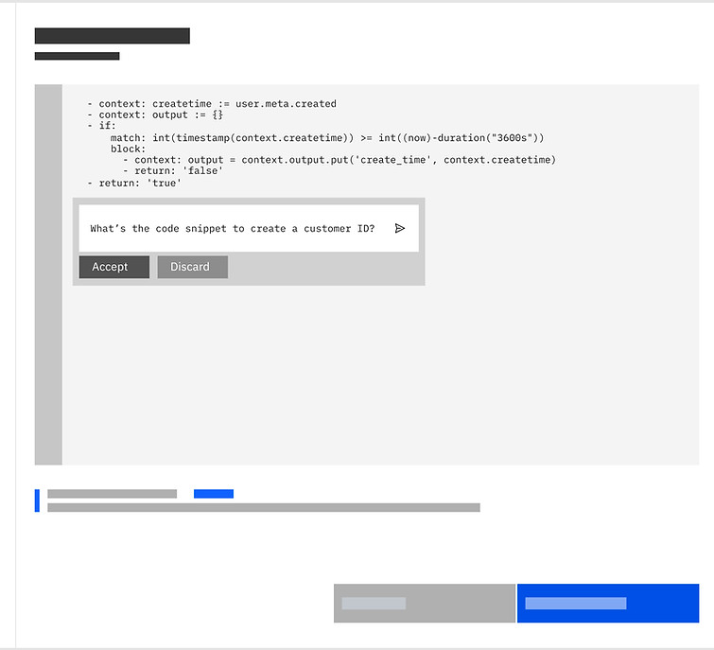Click the code editor line-number gutter
Image resolution: width=714 pixels, height=650 pixels.
click(x=48, y=274)
